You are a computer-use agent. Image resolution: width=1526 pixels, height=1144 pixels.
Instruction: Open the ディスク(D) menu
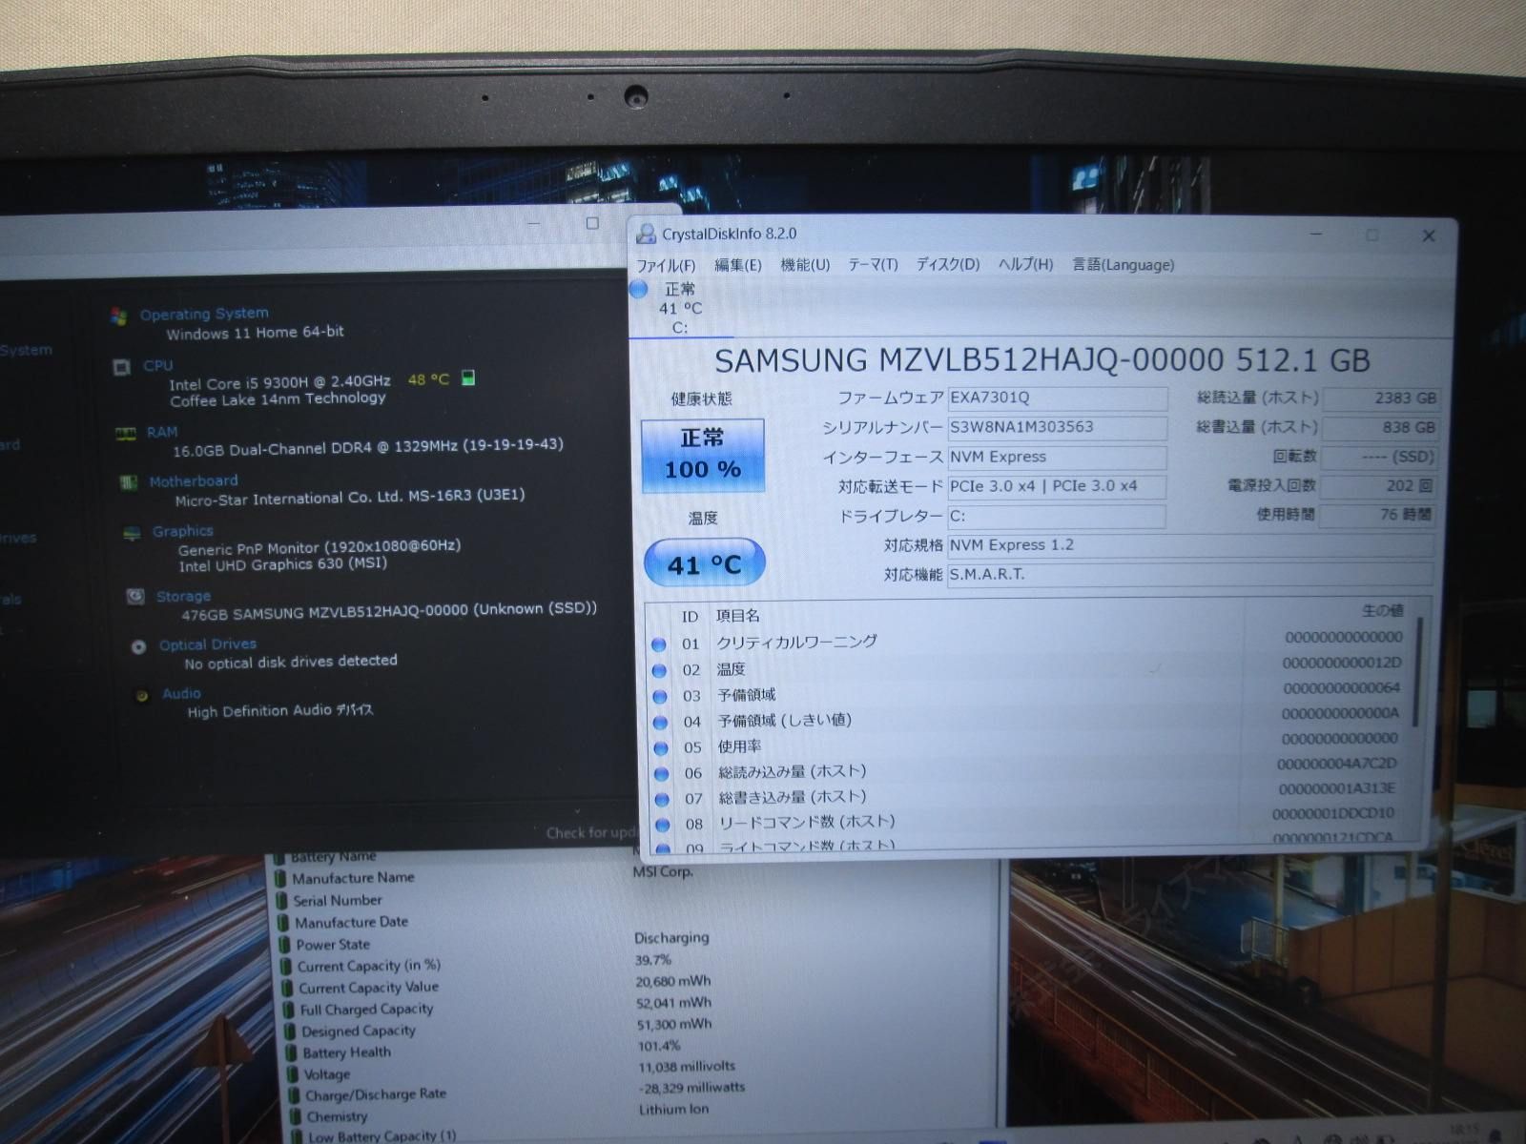point(948,265)
